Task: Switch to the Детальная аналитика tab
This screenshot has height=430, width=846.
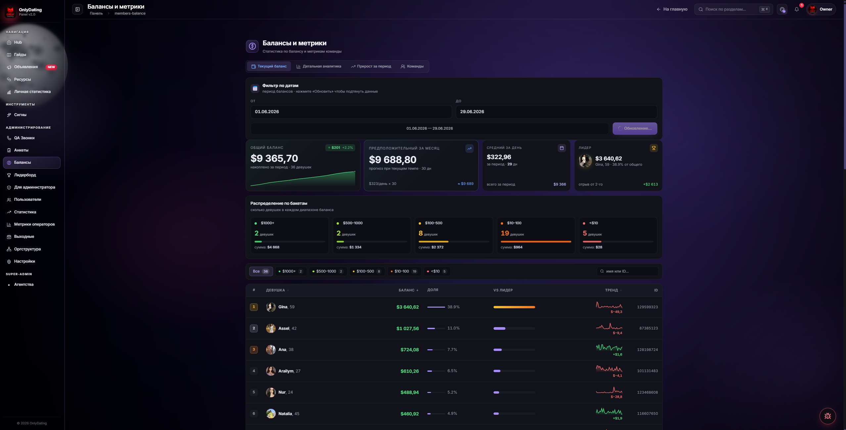Action: coord(319,66)
